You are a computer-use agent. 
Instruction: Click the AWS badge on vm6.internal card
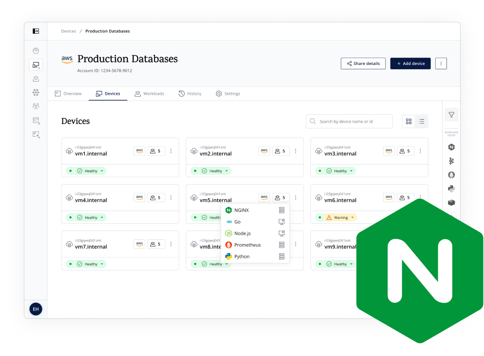pyautogui.click(x=389, y=197)
